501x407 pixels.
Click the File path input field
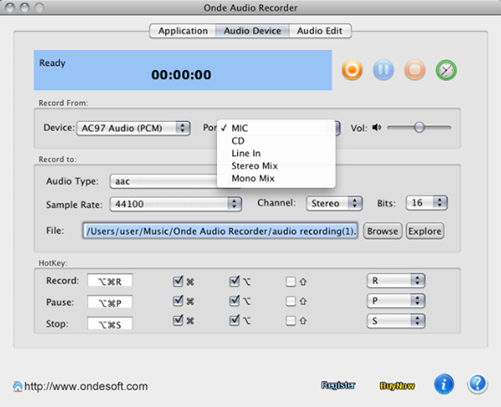[220, 231]
